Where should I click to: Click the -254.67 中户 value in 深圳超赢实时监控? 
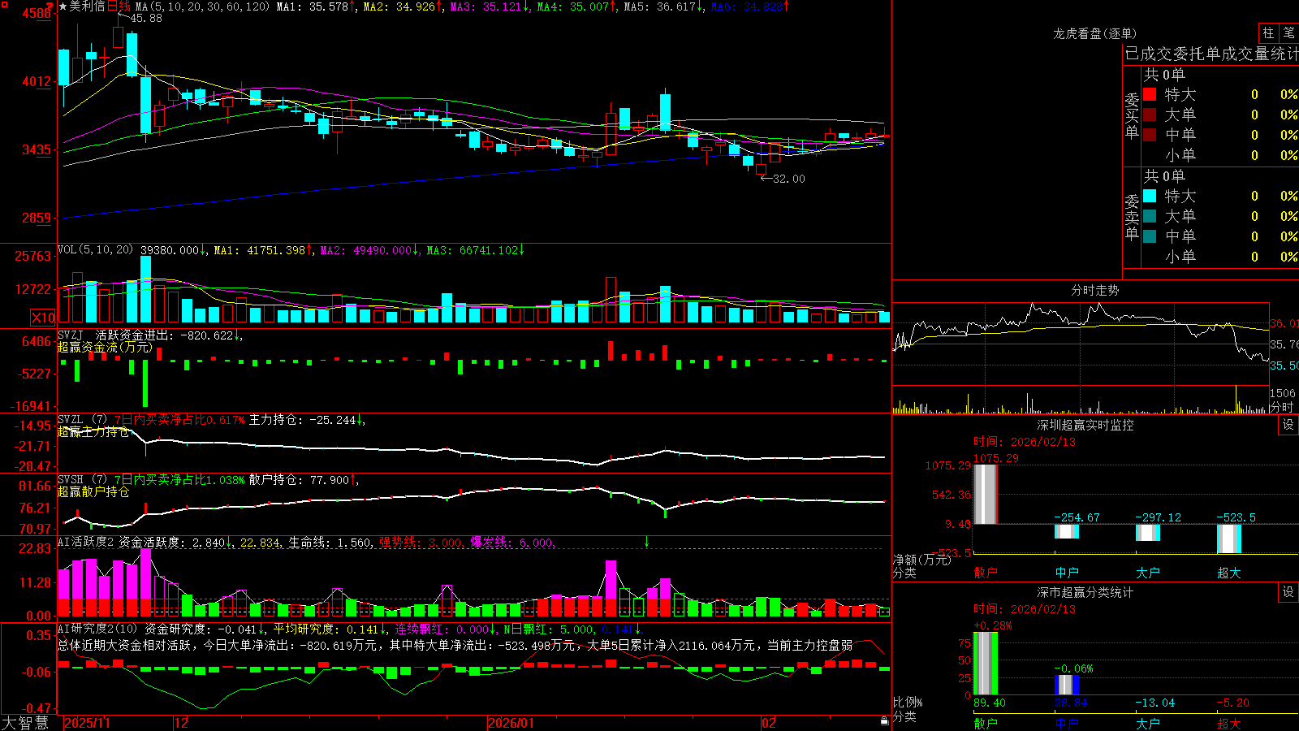pyautogui.click(x=1077, y=517)
